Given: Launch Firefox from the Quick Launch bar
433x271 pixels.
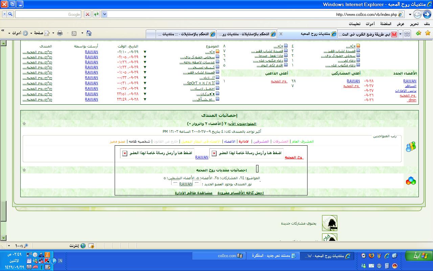Looking at the screenshot, I should click(371, 255).
